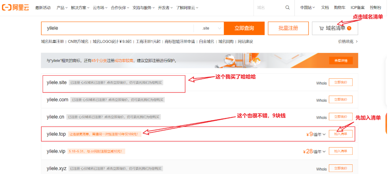Expand the 云市场 menu
The height and width of the screenshot is (174, 388).
pos(100,8)
